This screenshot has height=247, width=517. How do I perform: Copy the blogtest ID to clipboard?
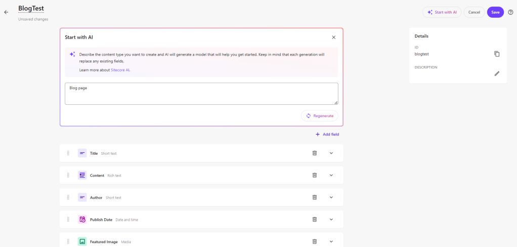pos(497,54)
